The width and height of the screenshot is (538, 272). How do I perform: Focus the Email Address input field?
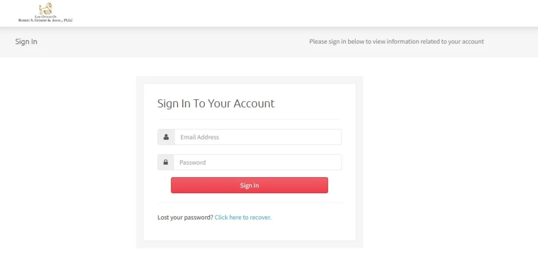(258, 137)
